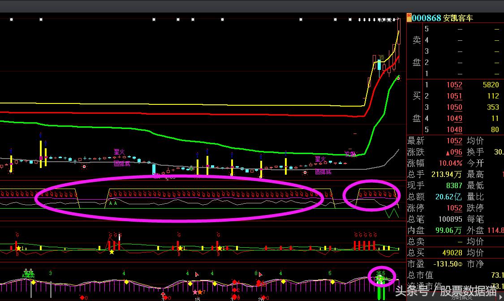Select buy level 3 volume 353
The image size is (504, 301).
click(493, 107)
